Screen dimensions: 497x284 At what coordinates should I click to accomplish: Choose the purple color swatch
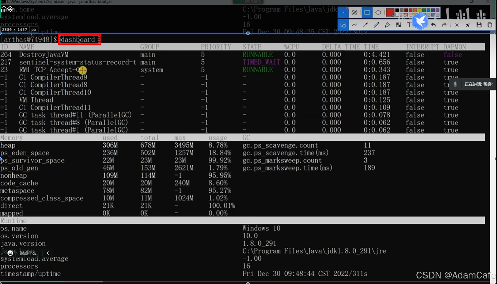click(x=438, y=11)
